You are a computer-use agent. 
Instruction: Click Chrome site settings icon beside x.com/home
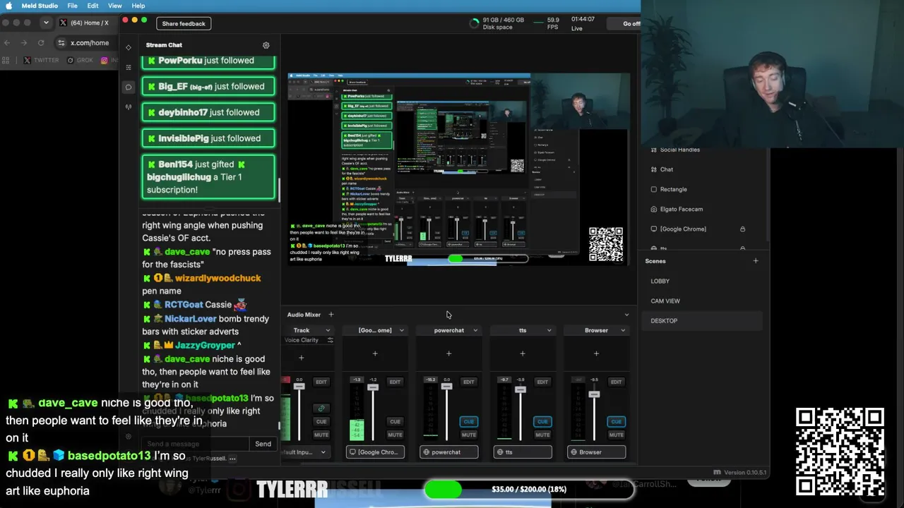tap(61, 43)
